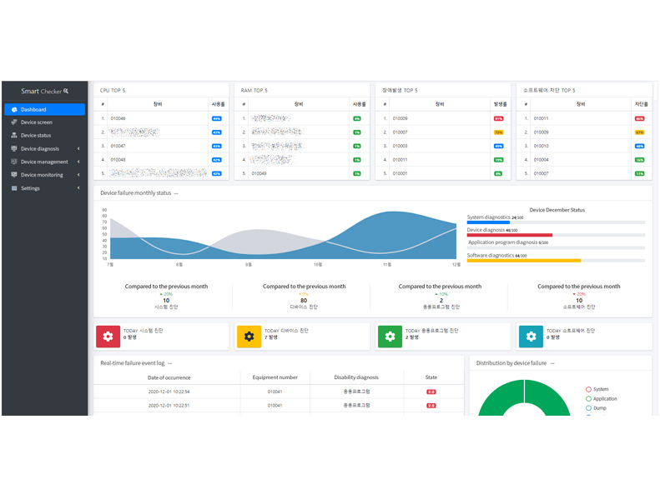Open the Device management menu item
The height and width of the screenshot is (494, 660).
point(44,162)
